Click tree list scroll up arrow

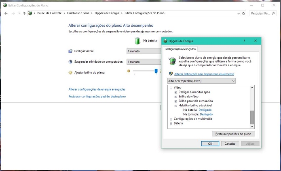tap(252, 88)
